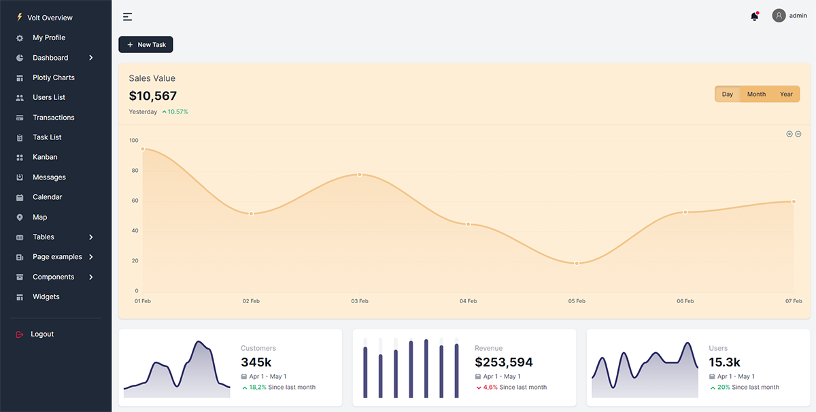Image resolution: width=816 pixels, height=412 pixels.
Task: Click the Task List clipboard icon
Action: click(20, 137)
